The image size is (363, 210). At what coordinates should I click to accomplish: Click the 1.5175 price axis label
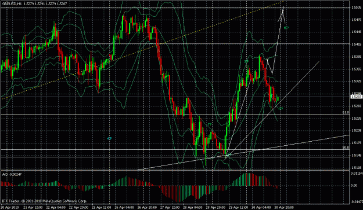click(356, 143)
